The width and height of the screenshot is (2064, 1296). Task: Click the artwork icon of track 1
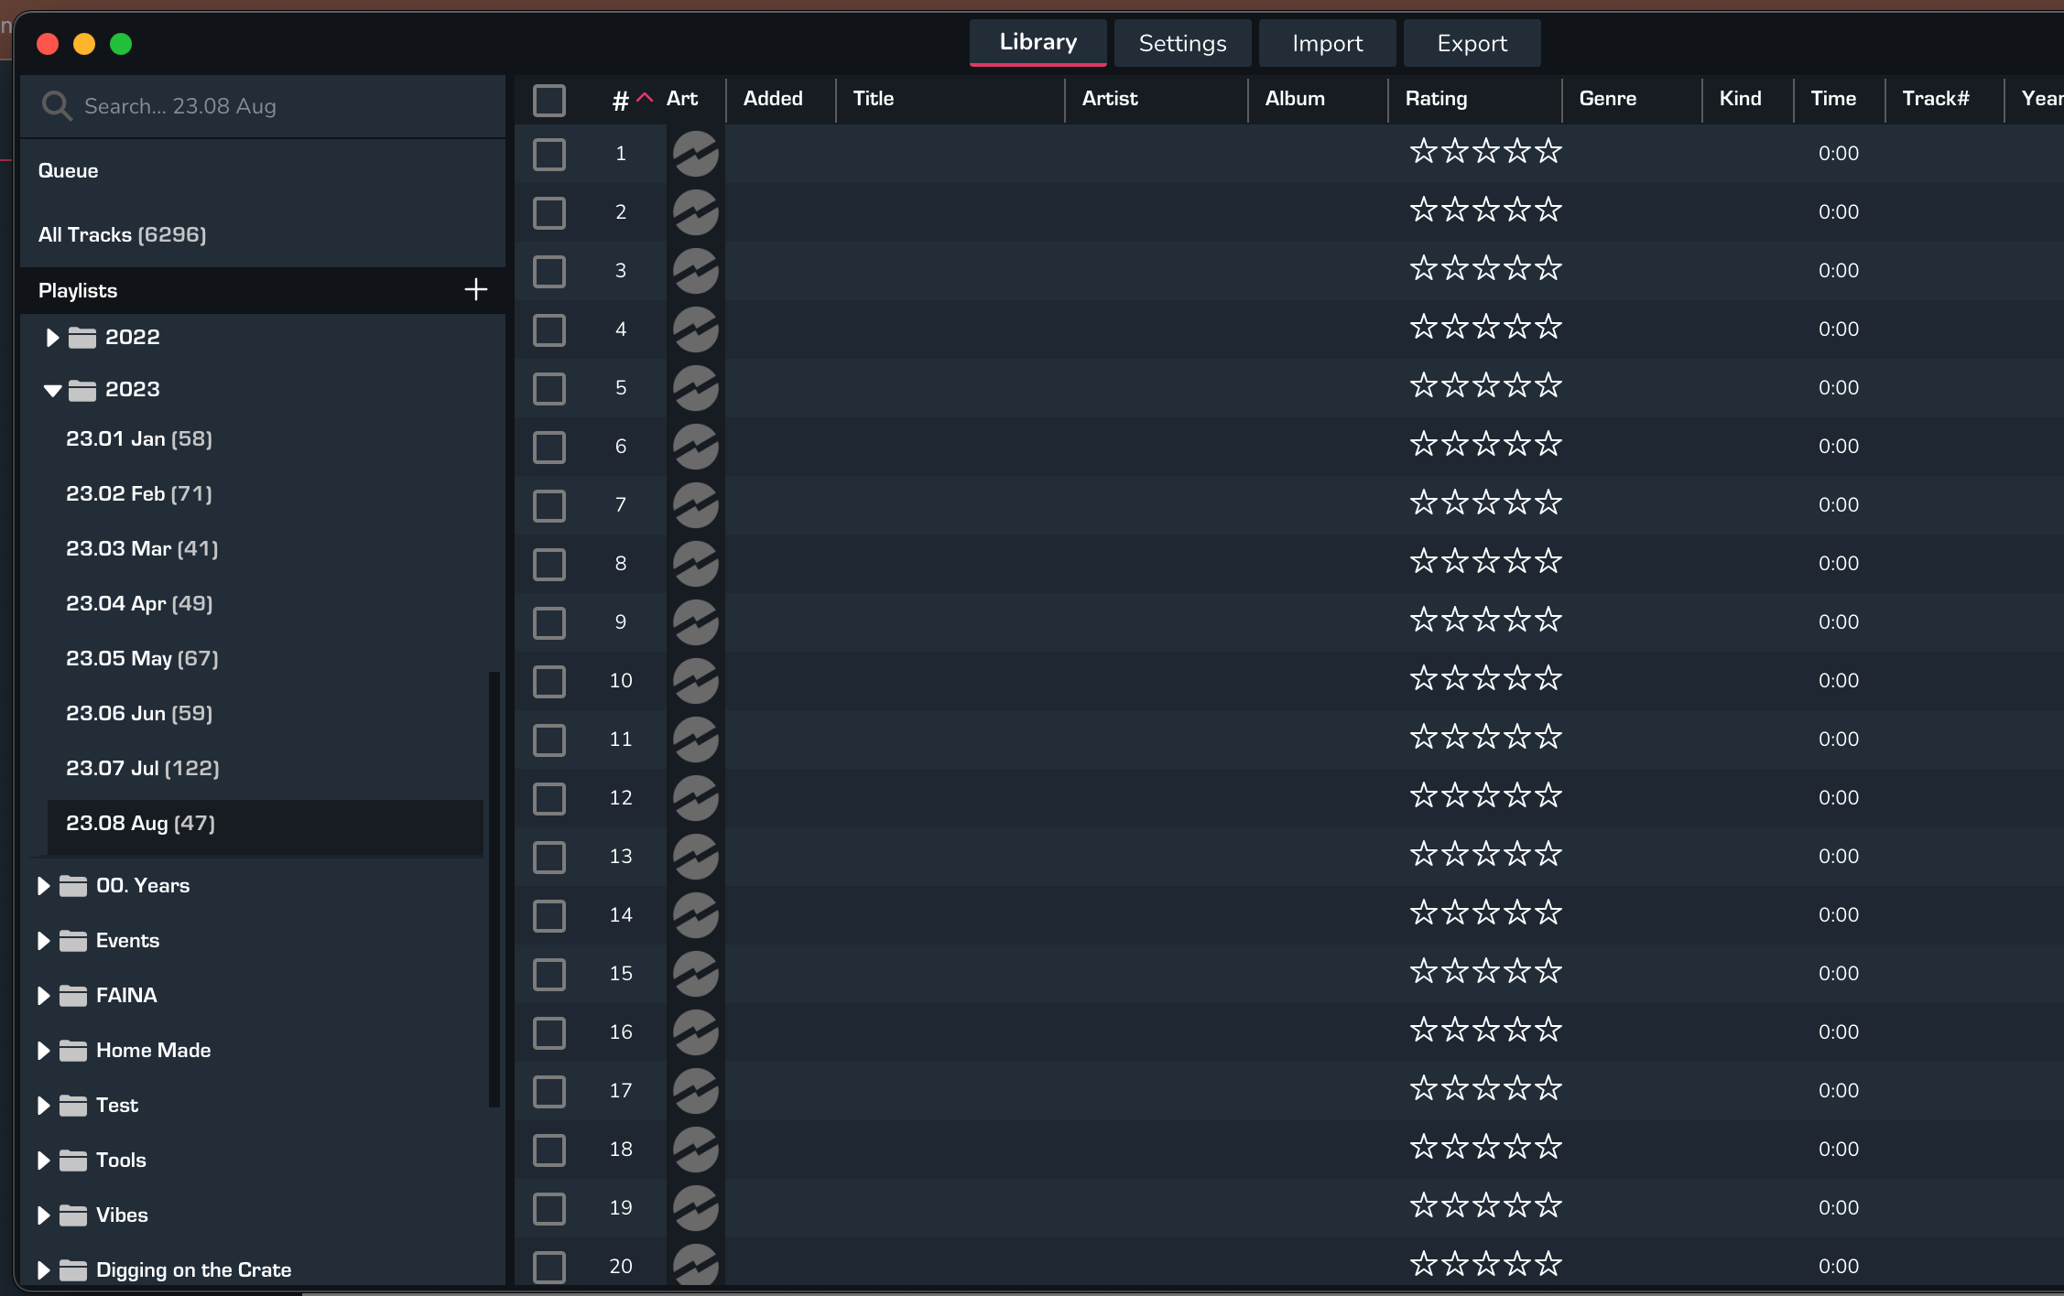pos(695,154)
